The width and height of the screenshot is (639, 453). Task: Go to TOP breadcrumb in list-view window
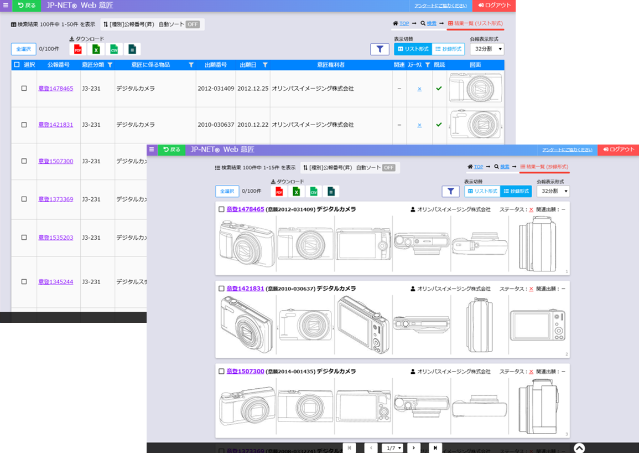(404, 24)
